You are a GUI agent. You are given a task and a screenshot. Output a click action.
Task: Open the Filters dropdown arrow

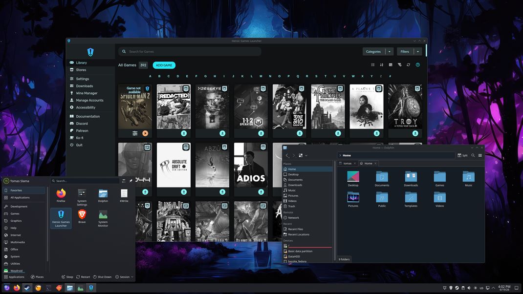click(x=417, y=52)
